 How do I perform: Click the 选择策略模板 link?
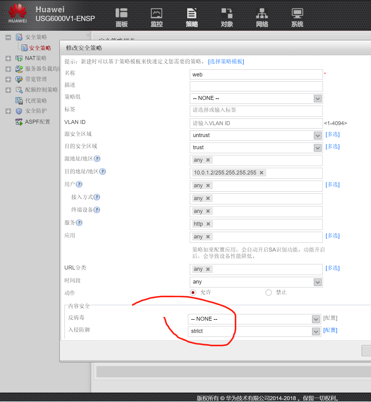(x=226, y=62)
